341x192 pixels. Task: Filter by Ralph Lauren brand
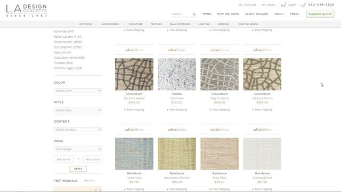pyautogui.click(x=68, y=37)
